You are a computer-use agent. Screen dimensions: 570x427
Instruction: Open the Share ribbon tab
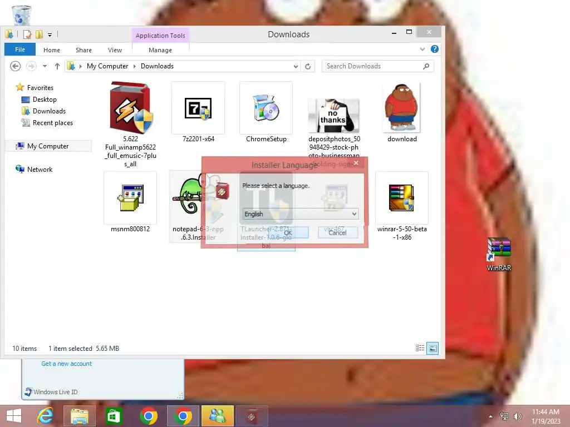coord(83,50)
